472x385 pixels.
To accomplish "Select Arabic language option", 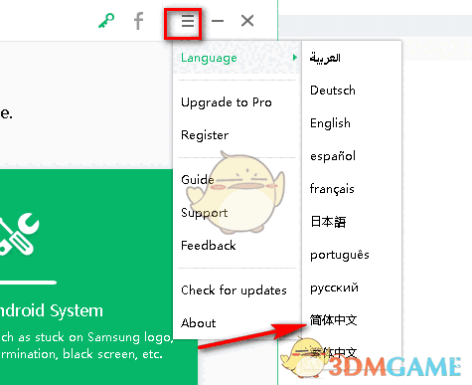I will (325, 58).
